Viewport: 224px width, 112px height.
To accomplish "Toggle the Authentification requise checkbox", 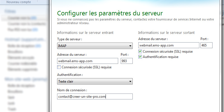I will coord(140,57).
